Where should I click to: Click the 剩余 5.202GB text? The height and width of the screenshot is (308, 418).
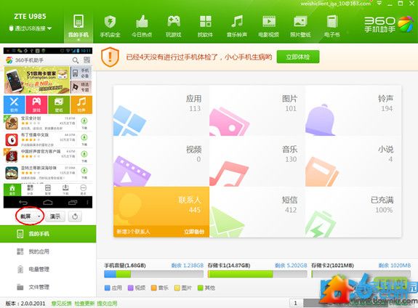click(x=291, y=265)
